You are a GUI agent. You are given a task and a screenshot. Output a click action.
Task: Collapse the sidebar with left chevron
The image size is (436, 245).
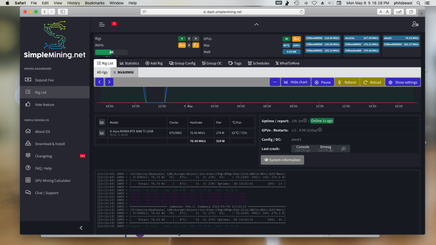pos(81,228)
